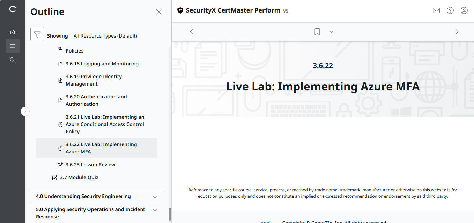
Task: Click the CompTIA shield logo
Action: point(180,10)
